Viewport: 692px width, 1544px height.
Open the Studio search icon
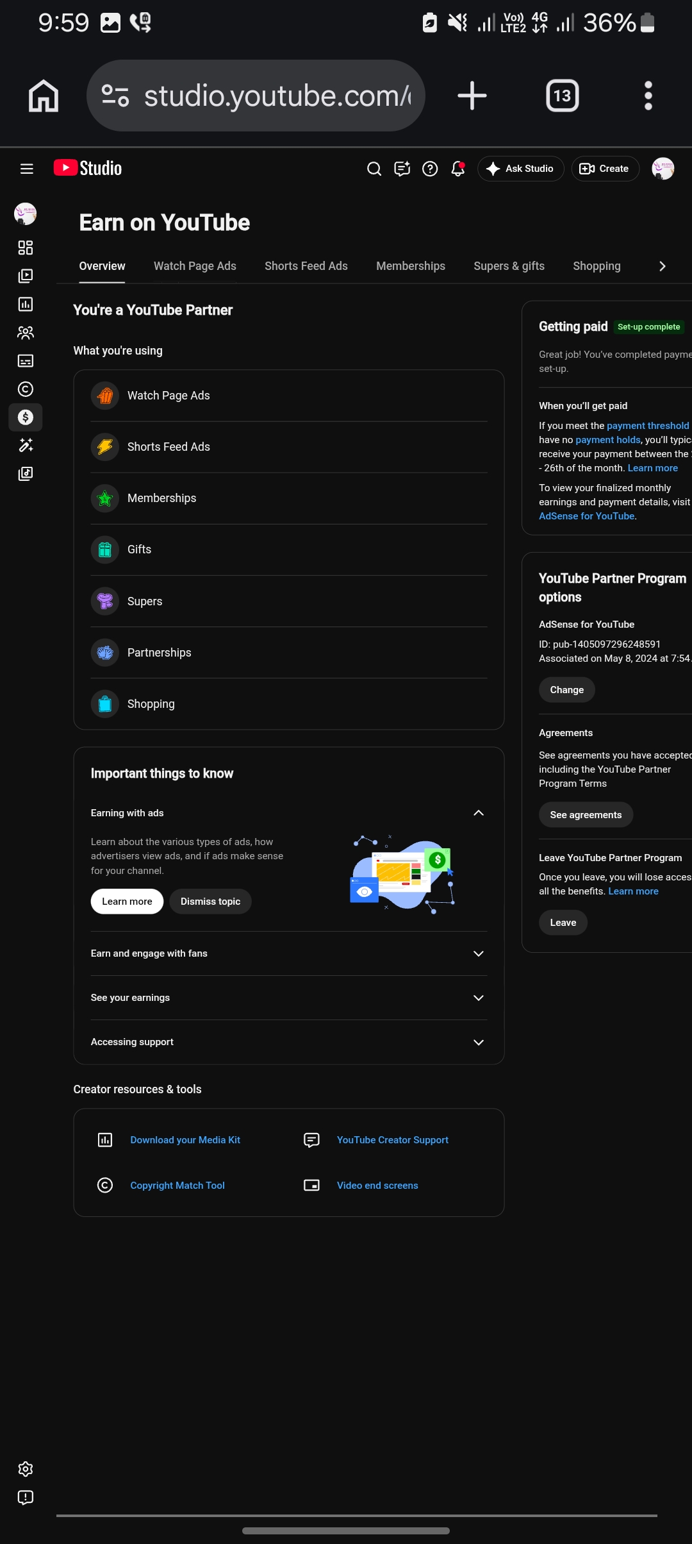(374, 169)
